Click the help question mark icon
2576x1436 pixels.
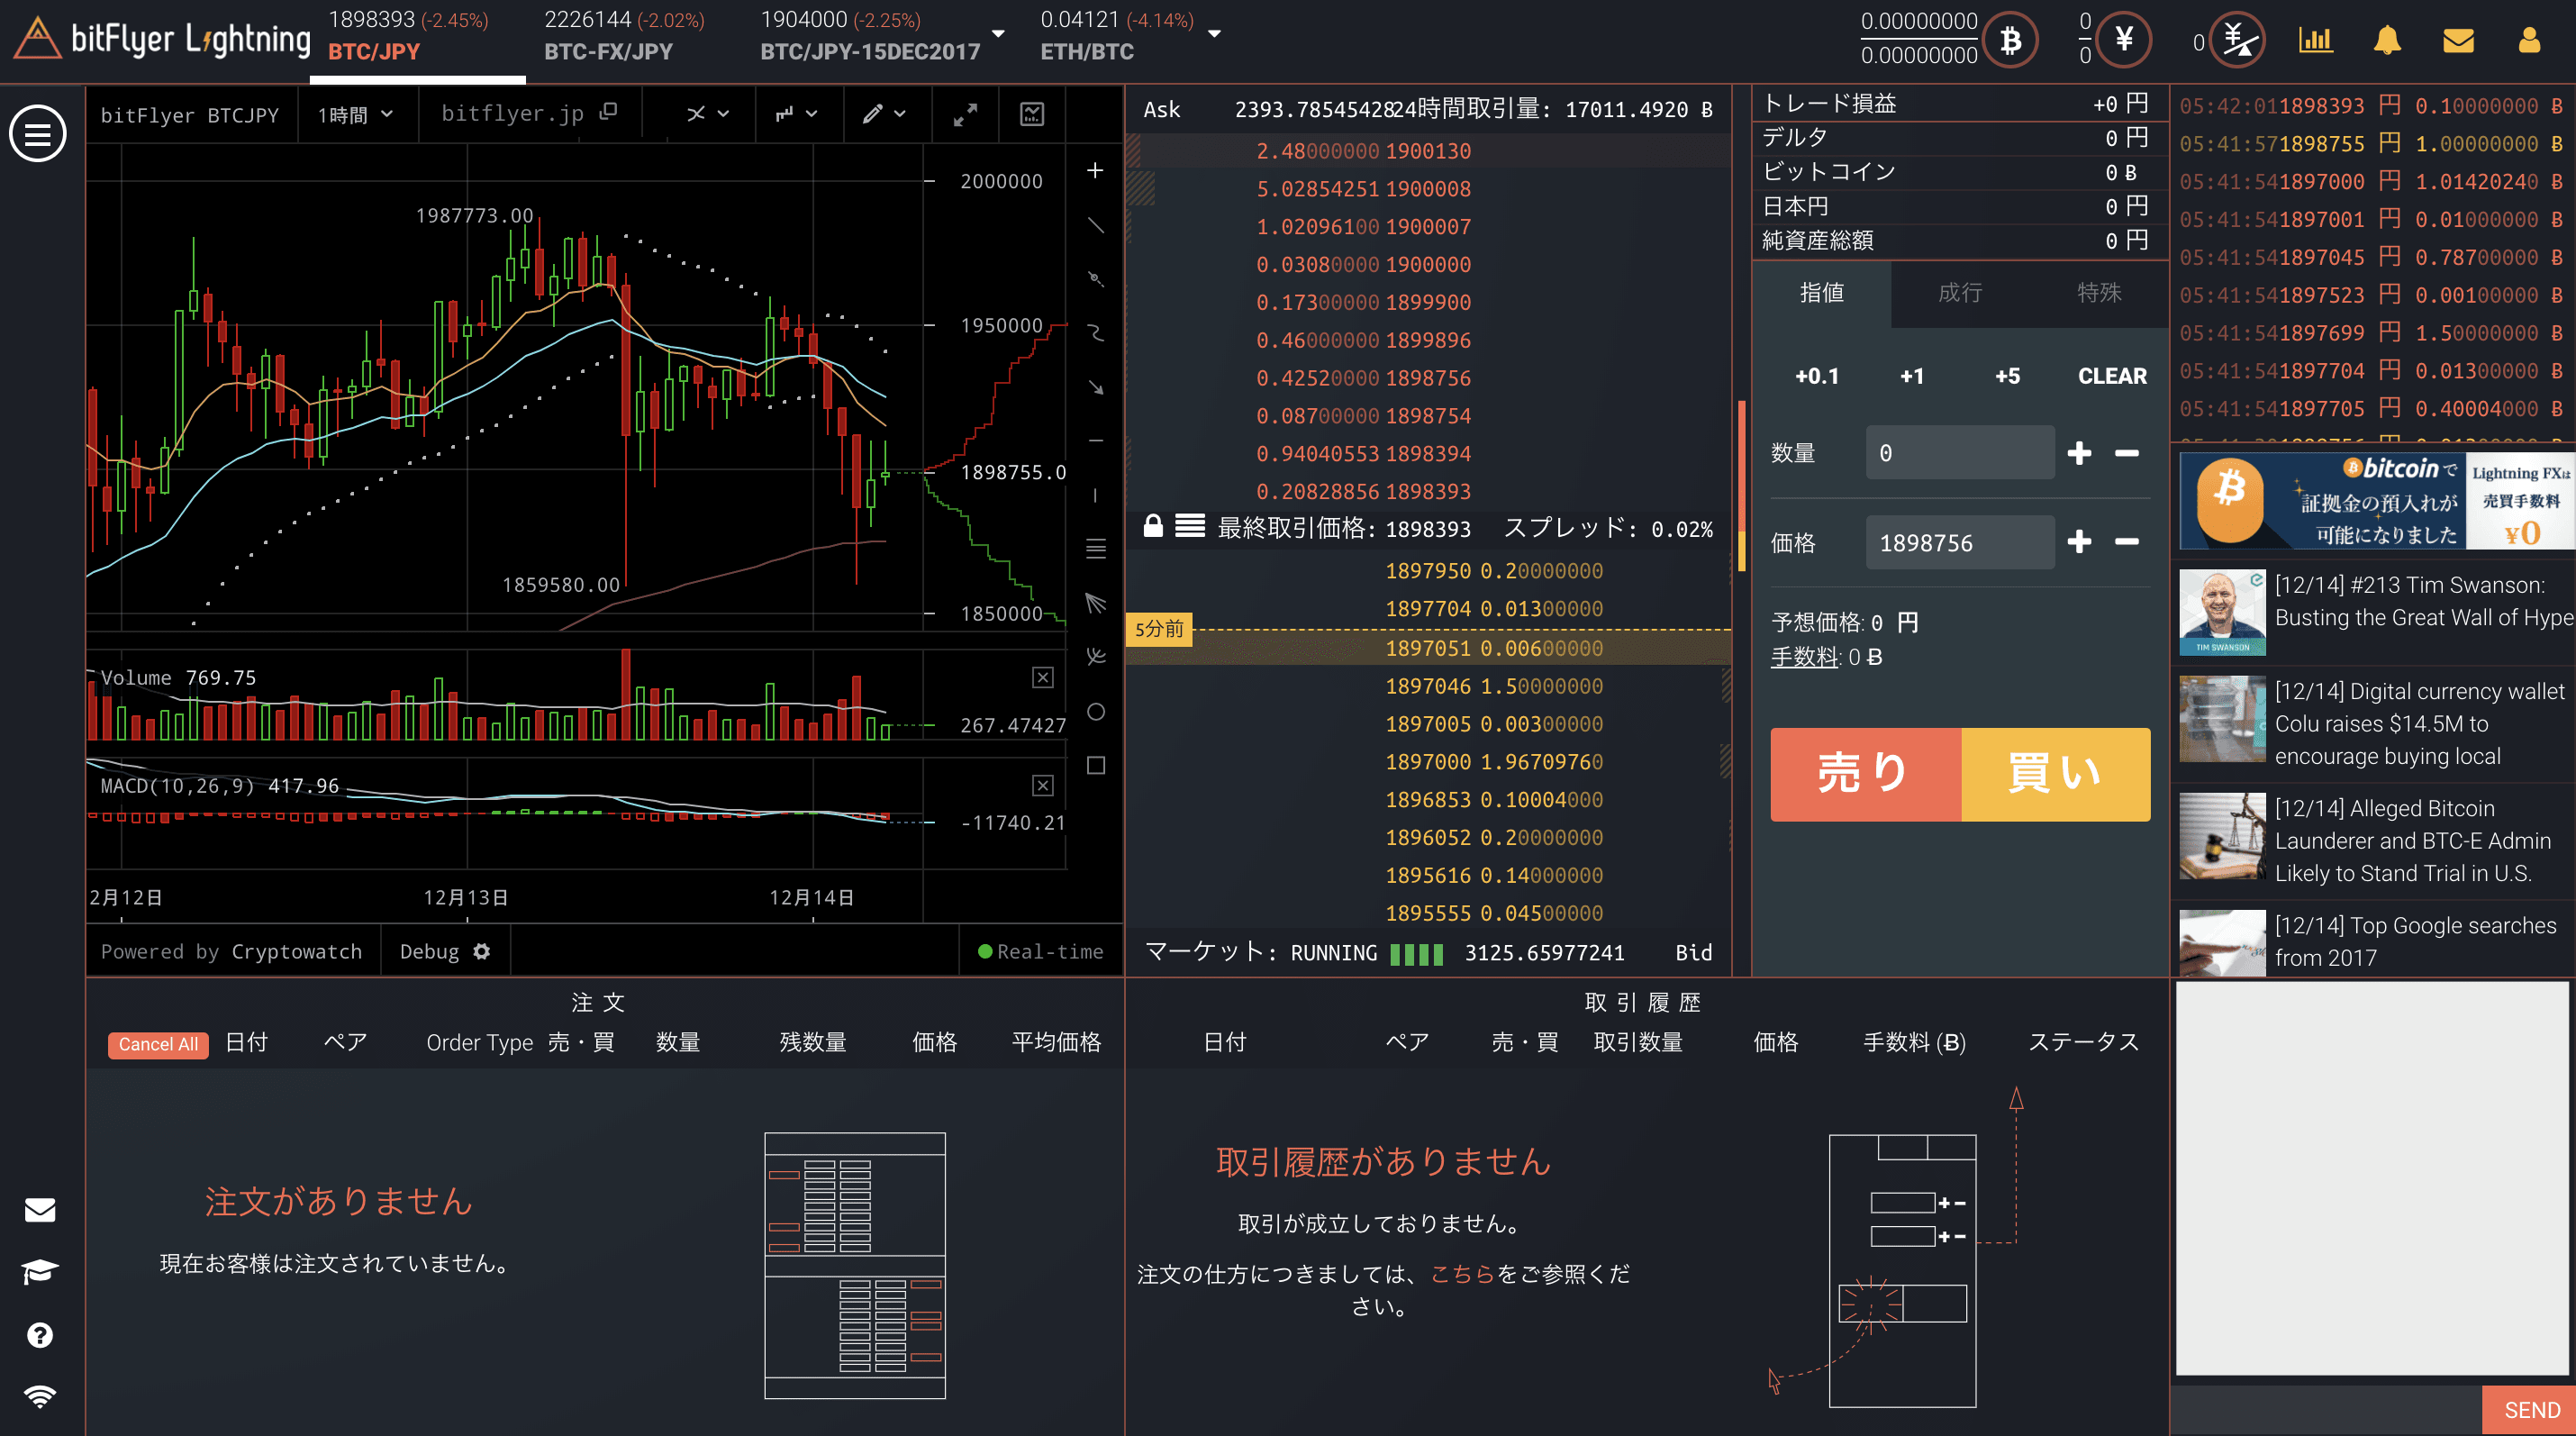click(40, 1335)
